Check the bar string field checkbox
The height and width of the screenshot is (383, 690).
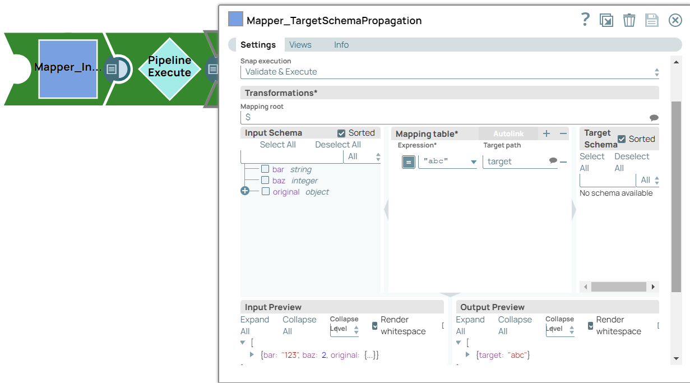click(x=265, y=169)
